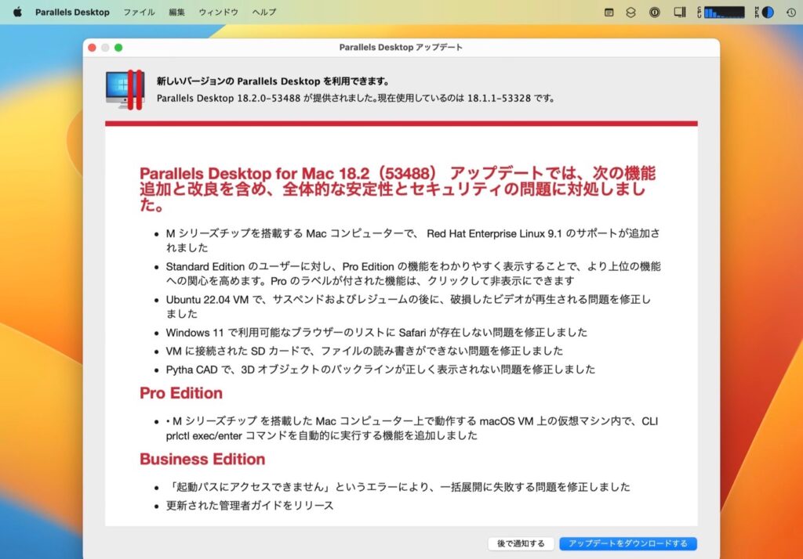Open the ファイル menu
Viewport: 803px width, 559px height.
pos(139,12)
